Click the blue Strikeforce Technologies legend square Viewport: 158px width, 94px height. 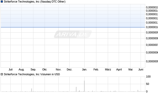point(2,2)
